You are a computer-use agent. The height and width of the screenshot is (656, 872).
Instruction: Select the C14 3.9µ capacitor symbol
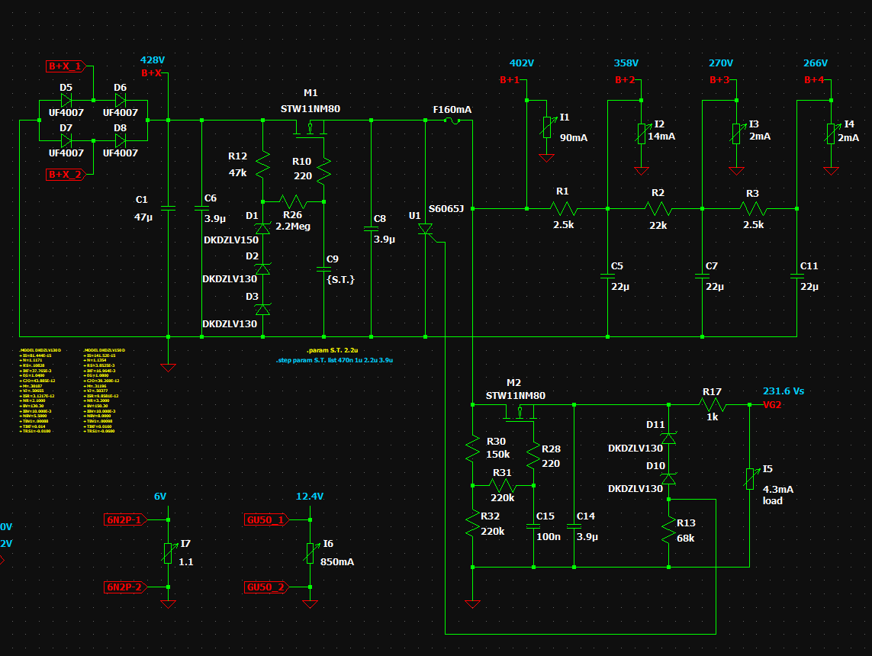(574, 526)
